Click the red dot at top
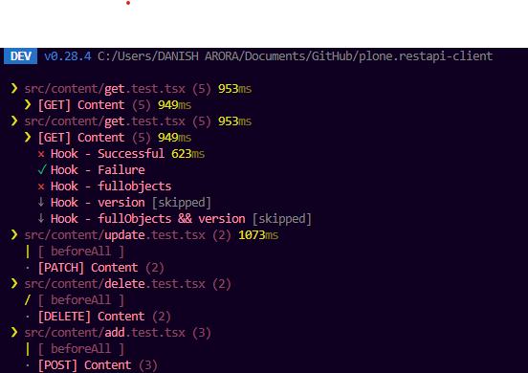The height and width of the screenshot is (373, 528). click(x=128, y=3)
